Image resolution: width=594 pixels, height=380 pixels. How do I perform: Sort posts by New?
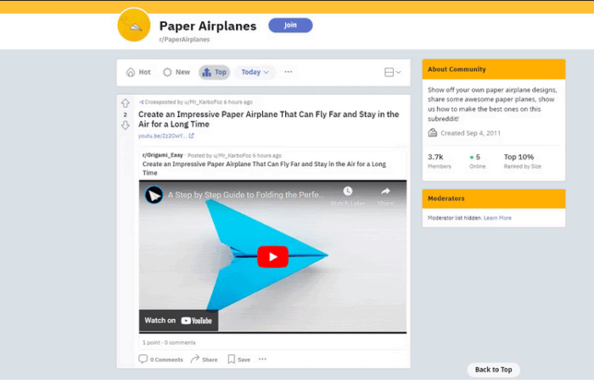click(177, 72)
